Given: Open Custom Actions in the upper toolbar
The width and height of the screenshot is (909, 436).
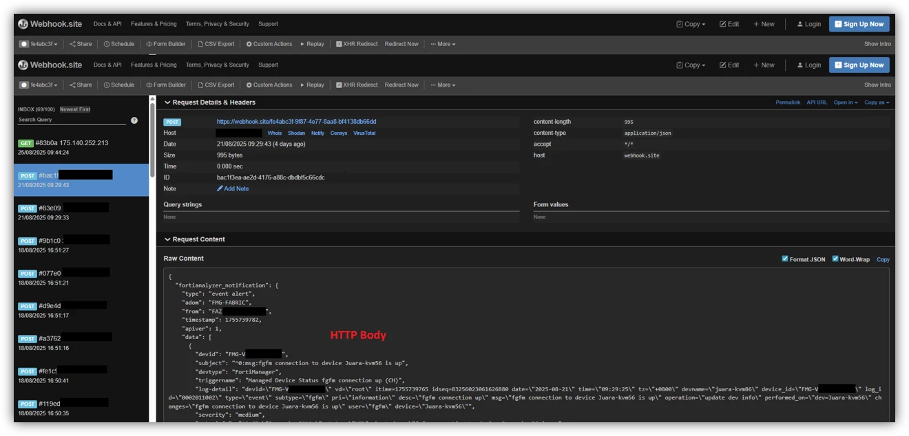Looking at the screenshot, I should [x=269, y=44].
